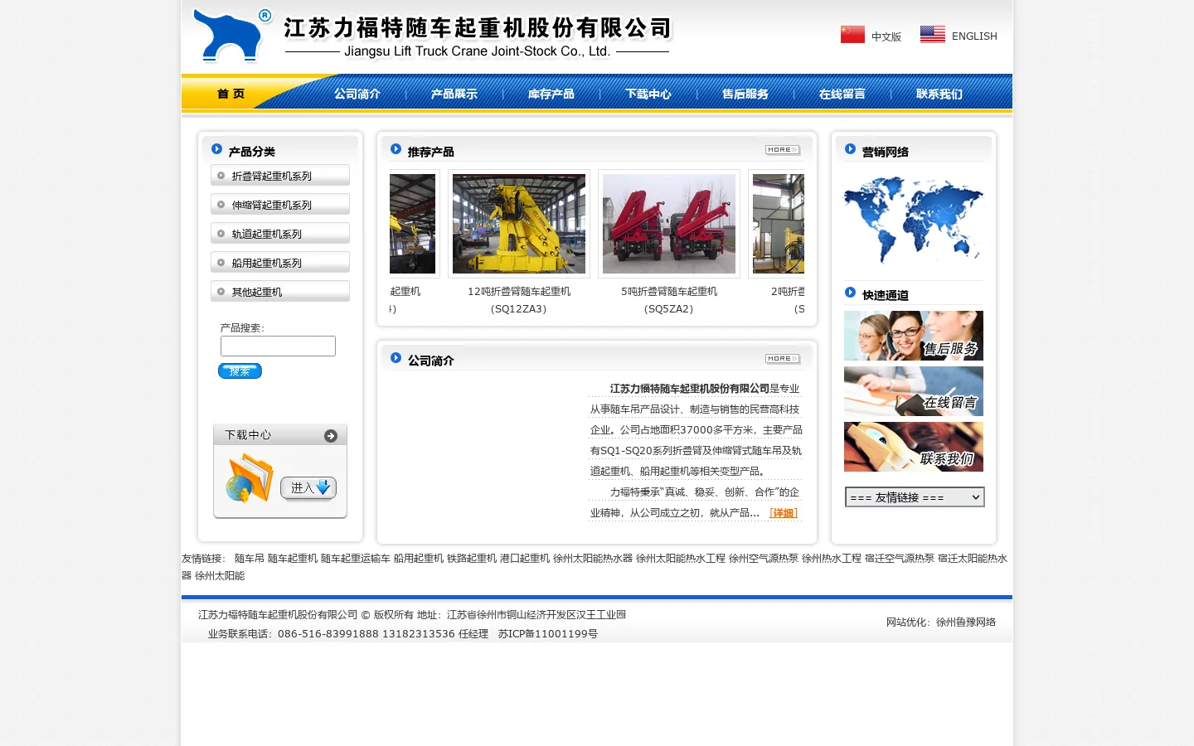Viewport: 1194px width, 746px height.
Task: Open 下载中心 navigation item
Action: [x=648, y=94]
